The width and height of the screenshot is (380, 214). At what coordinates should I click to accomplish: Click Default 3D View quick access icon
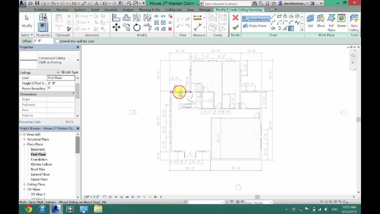pyautogui.click(x=105, y=3)
